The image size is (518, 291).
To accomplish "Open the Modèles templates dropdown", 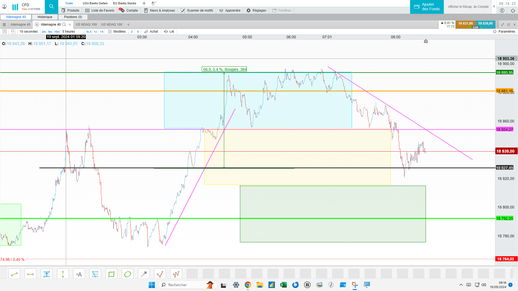I will pyautogui.click(x=117, y=32).
